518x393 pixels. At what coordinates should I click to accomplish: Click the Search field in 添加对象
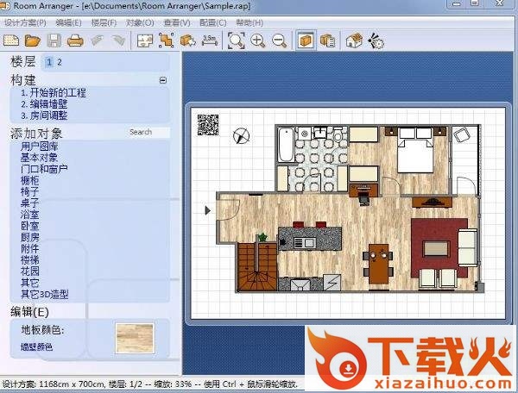click(147, 133)
